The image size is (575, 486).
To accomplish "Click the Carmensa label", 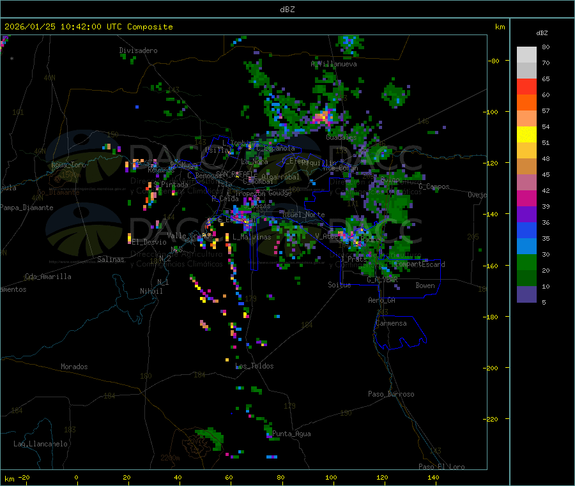I will coord(391,323).
